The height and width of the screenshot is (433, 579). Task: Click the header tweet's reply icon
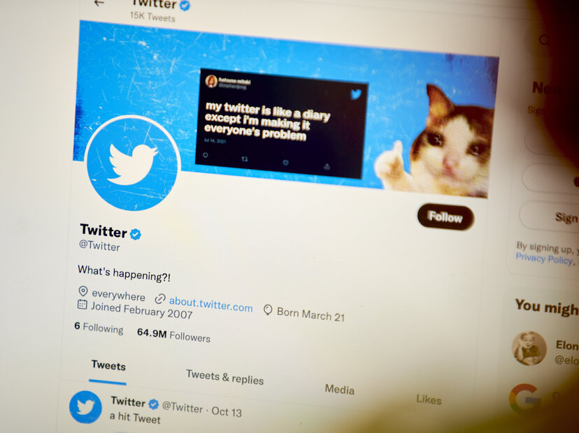coord(206,155)
